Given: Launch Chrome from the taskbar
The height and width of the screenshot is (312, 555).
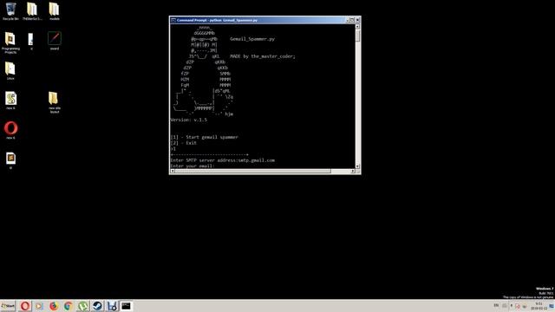Looking at the screenshot, I should click(69, 306).
